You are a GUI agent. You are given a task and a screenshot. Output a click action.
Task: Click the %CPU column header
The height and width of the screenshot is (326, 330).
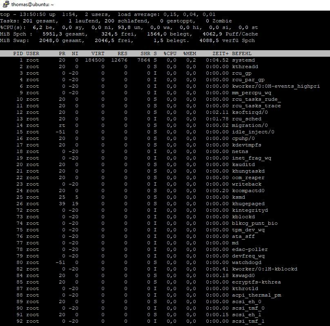(170, 53)
